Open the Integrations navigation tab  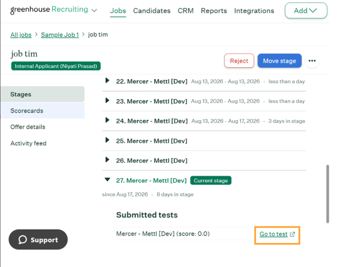click(x=254, y=11)
